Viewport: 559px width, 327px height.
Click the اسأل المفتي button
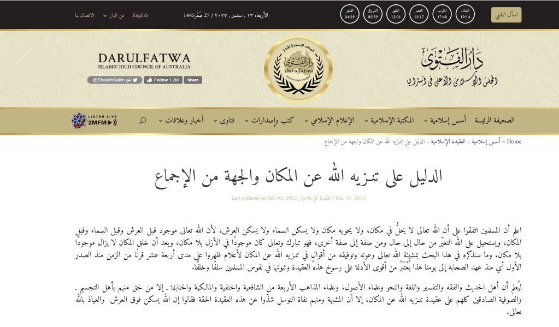tap(506, 15)
